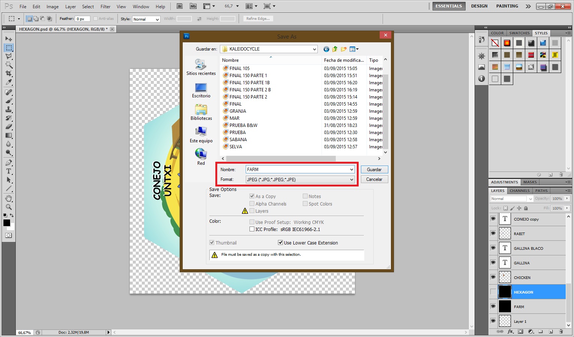Open Mini Bridge with the Mb icon

[193, 6]
